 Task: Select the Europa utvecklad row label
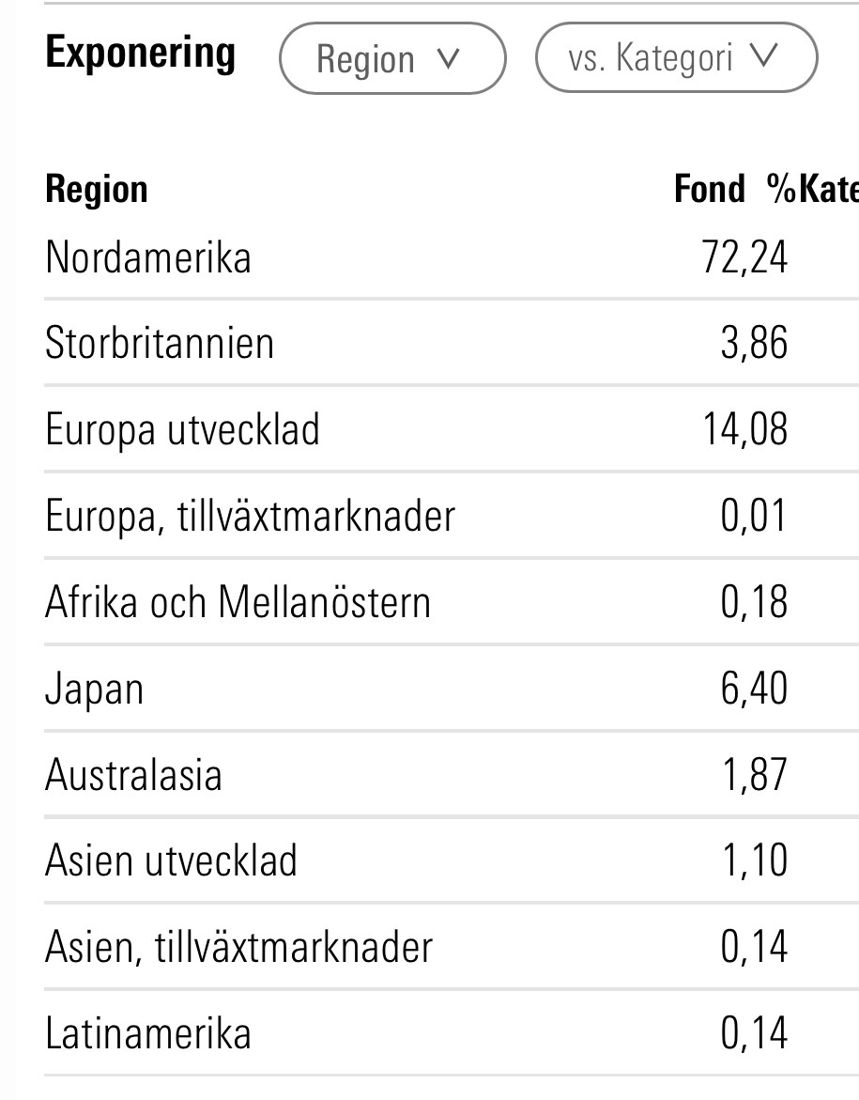click(182, 429)
